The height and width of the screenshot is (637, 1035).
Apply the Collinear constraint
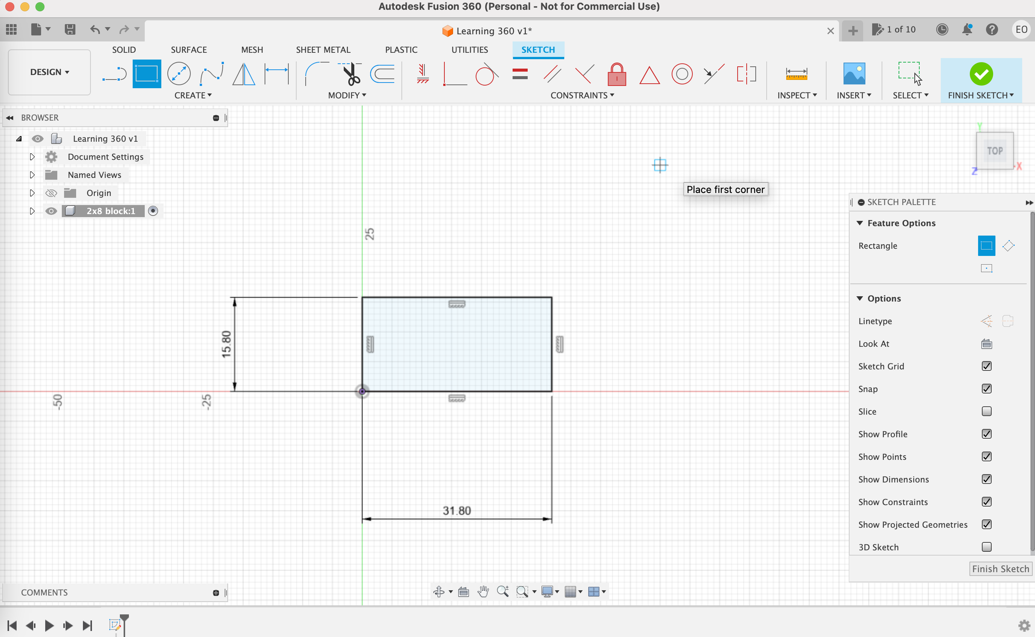tap(714, 74)
